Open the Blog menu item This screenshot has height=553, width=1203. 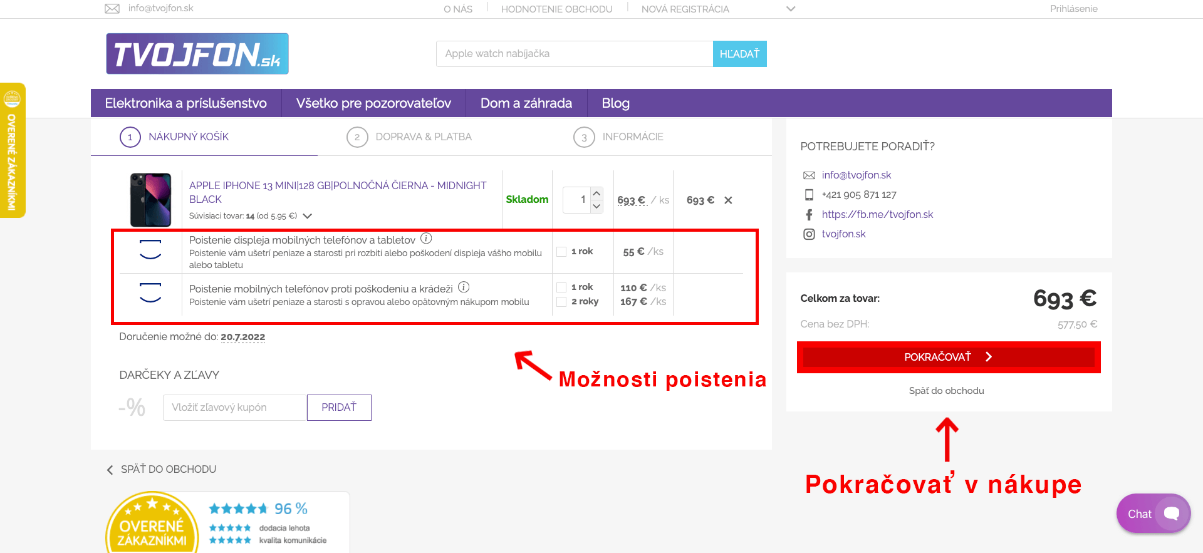click(616, 103)
